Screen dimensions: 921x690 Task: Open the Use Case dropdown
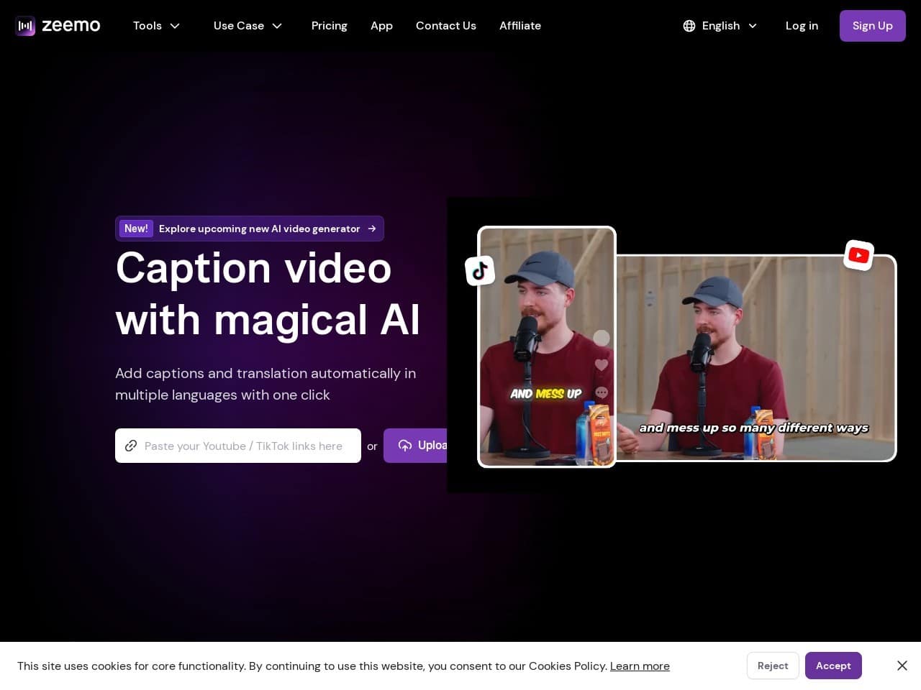248,26
